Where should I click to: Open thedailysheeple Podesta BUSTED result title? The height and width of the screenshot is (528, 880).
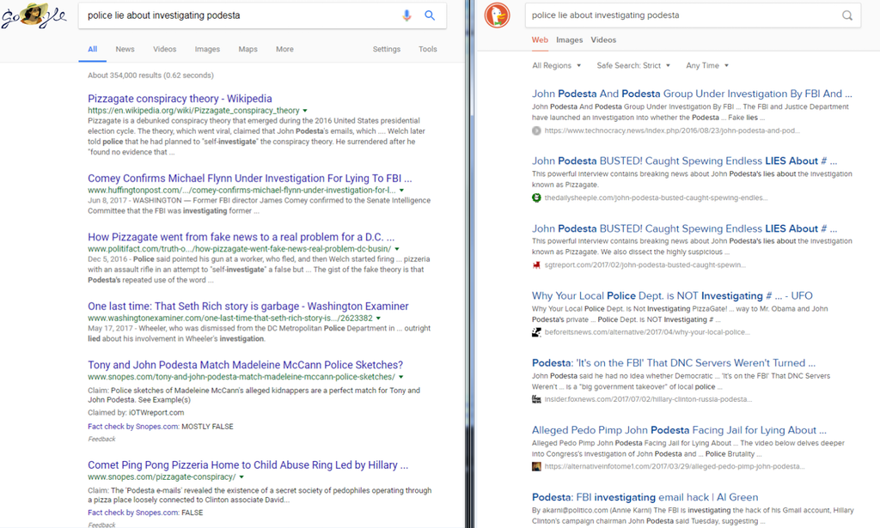pos(685,161)
